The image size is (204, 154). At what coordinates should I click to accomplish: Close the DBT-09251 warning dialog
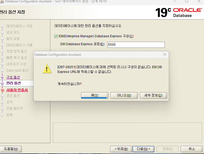point(165,54)
